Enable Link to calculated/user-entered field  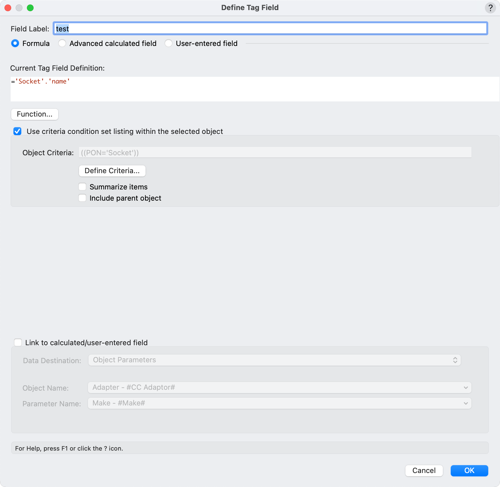[x=18, y=343]
